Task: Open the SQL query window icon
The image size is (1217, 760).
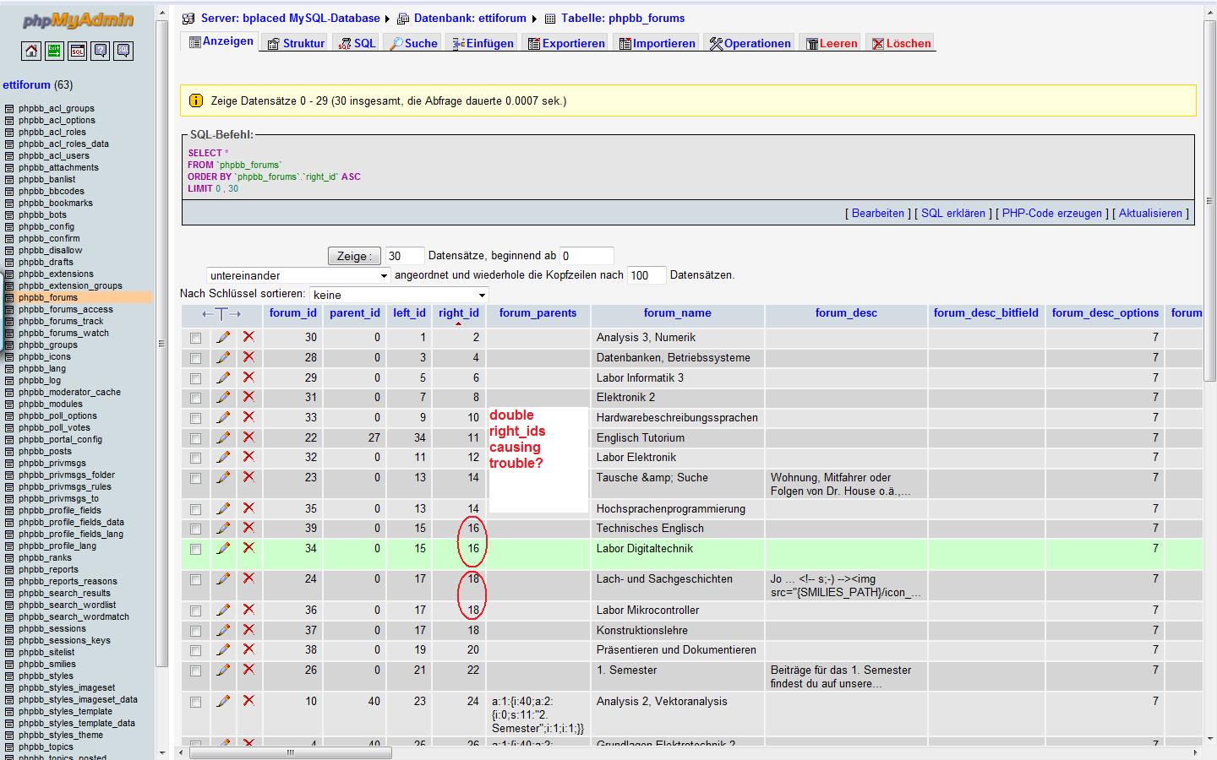Action: pos(77,52)
